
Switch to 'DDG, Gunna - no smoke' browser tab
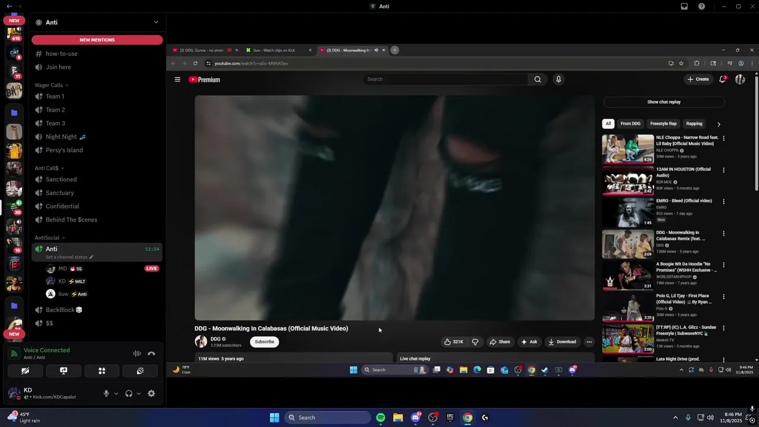(x=205, y=50)
